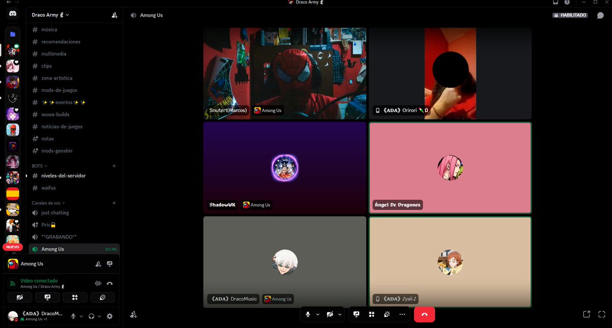Open the server folder icon in sidebar
The height and width of the screenshot is (328, 612).
click(x=13, y=34)
